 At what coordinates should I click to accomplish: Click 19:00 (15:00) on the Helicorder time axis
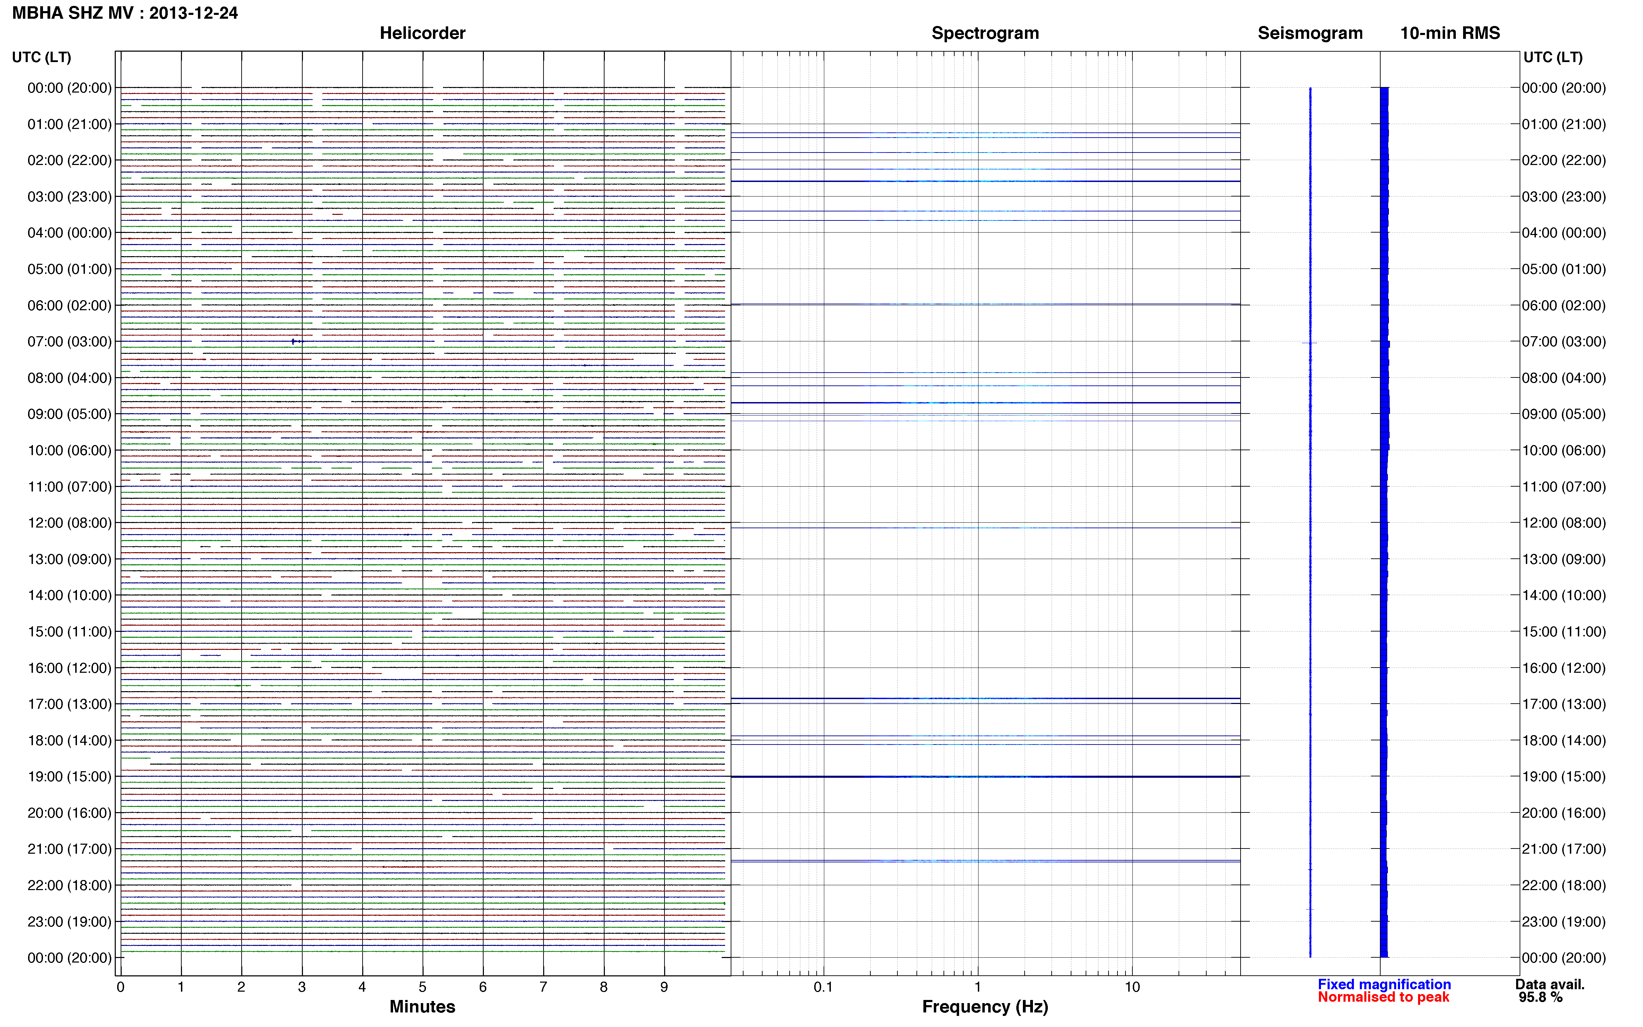coord(69,776)
